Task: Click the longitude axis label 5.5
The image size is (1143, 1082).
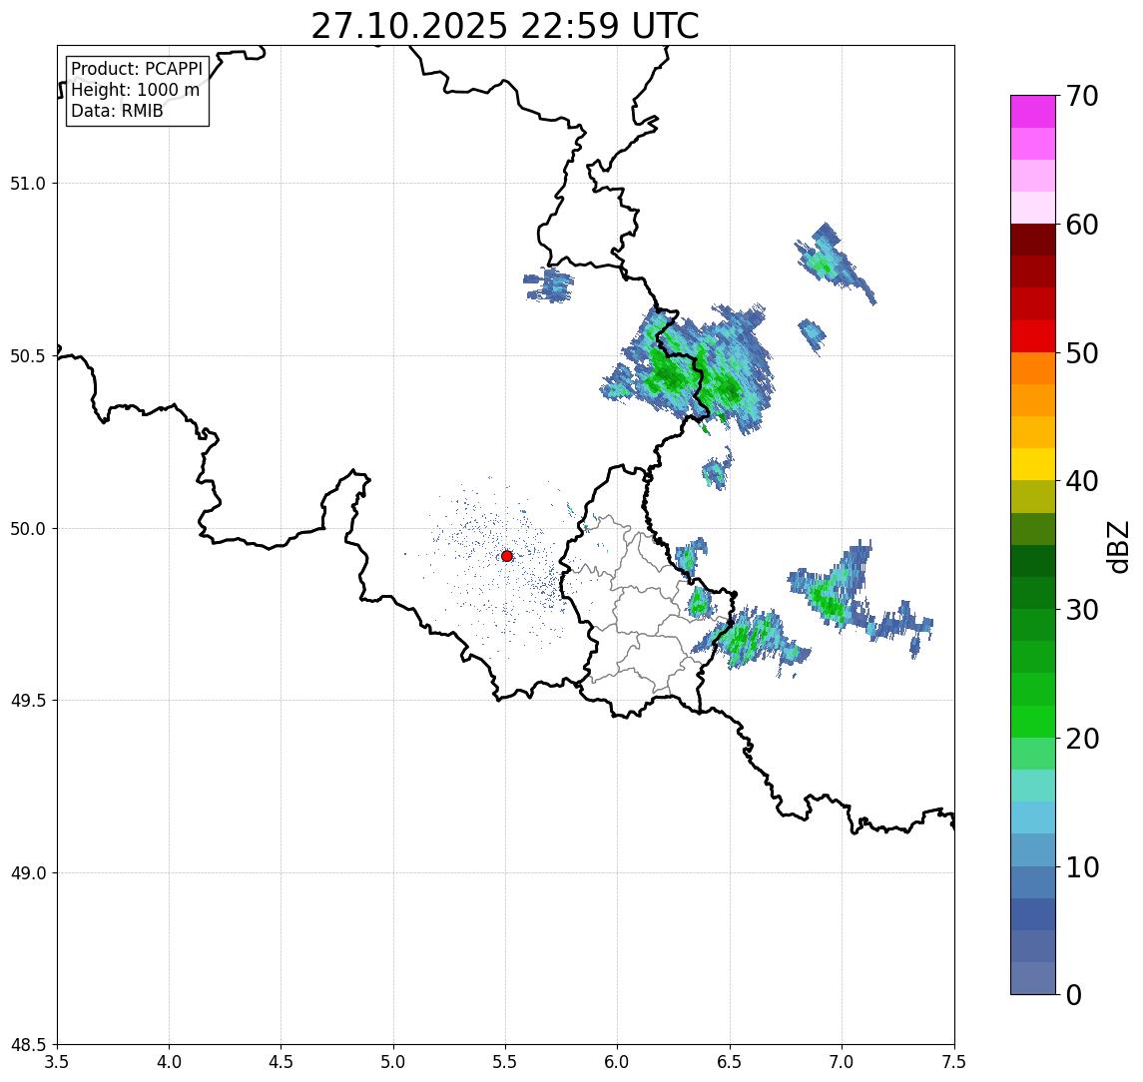Action: tap(505, 1062)
